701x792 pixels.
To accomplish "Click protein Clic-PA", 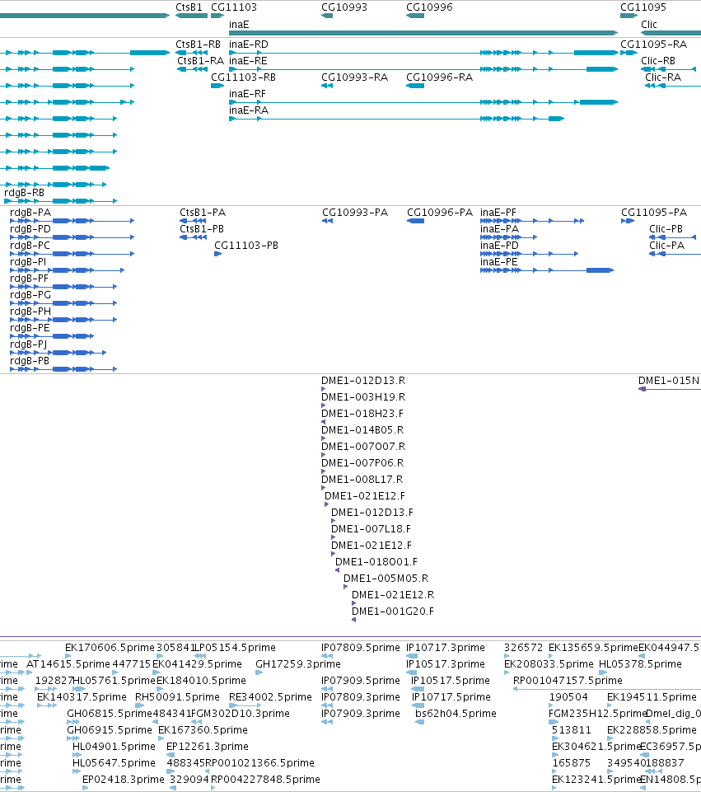I will point(667,246).
